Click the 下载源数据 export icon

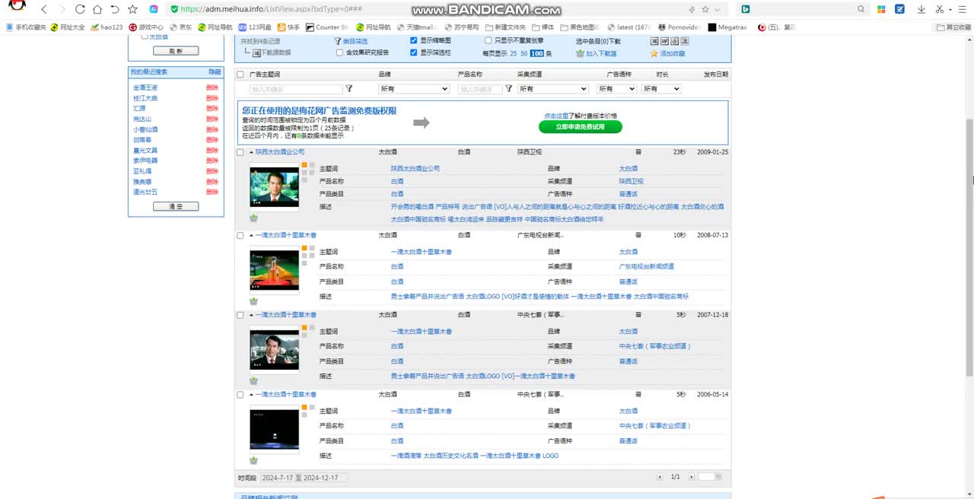[x=256, y=52]
